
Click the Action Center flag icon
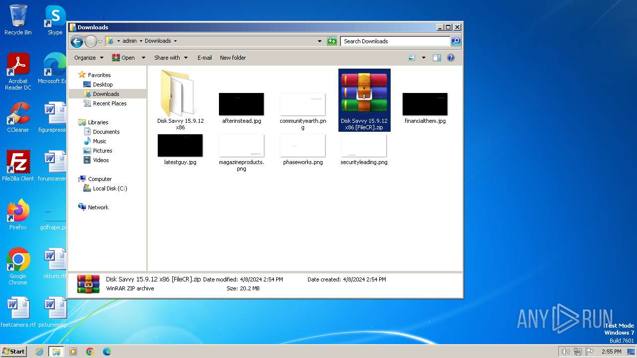tap(590, 352)
